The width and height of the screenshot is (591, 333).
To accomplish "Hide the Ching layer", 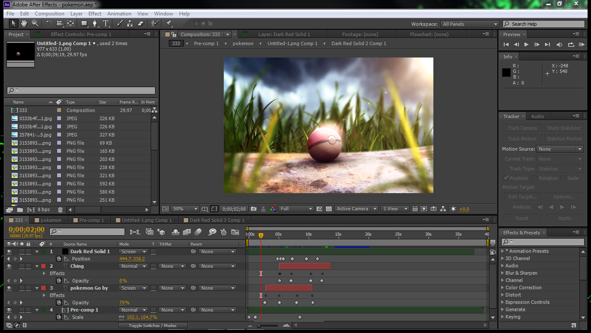I will click(9, 266).
